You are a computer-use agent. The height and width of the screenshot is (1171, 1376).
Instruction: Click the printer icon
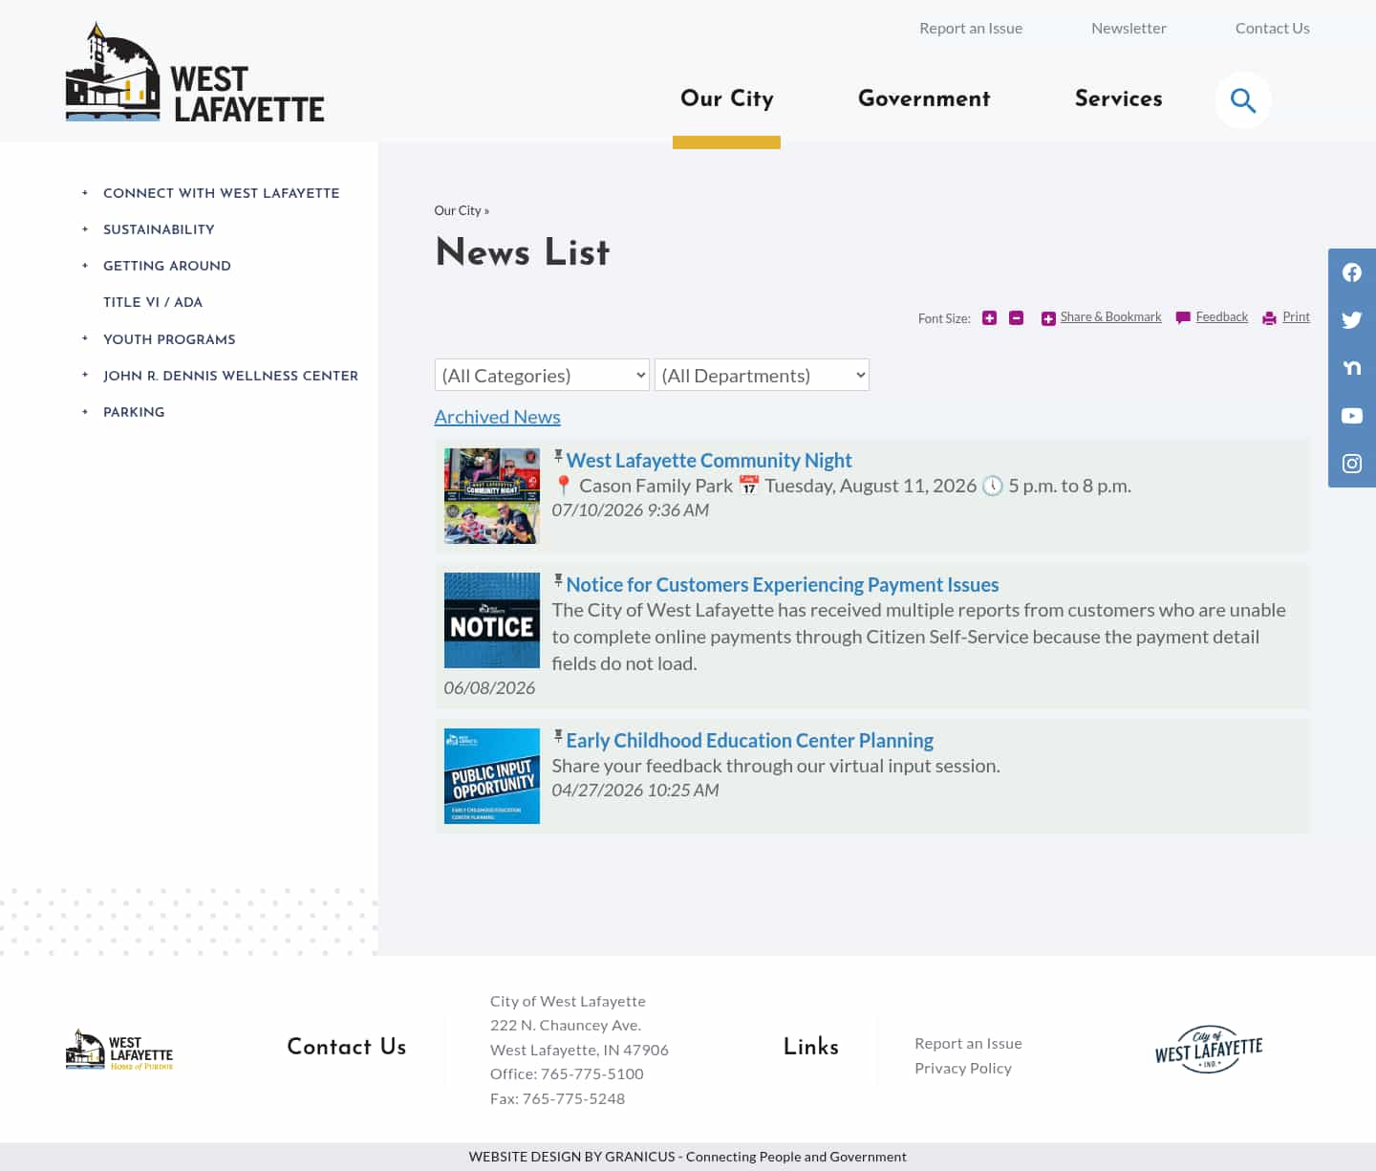[1270, 318]
